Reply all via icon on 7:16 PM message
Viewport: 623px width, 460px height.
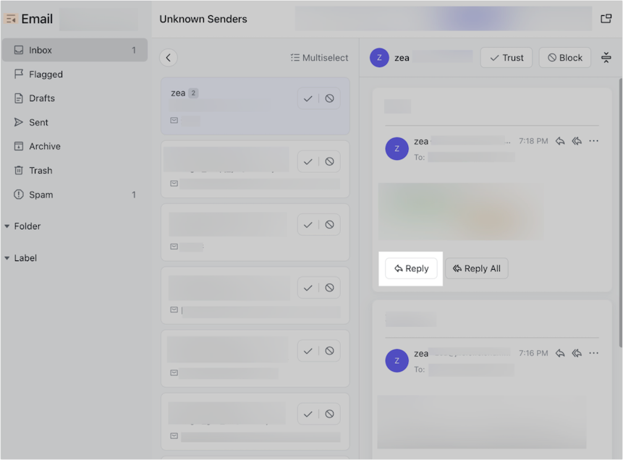coord(577,353)
